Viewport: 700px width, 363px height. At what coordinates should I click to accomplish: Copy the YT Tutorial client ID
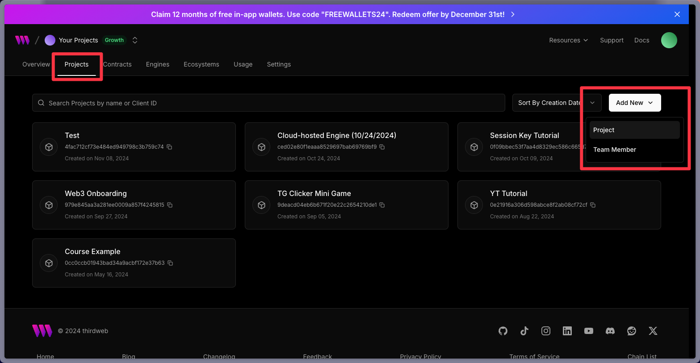[x=593, y=205]
